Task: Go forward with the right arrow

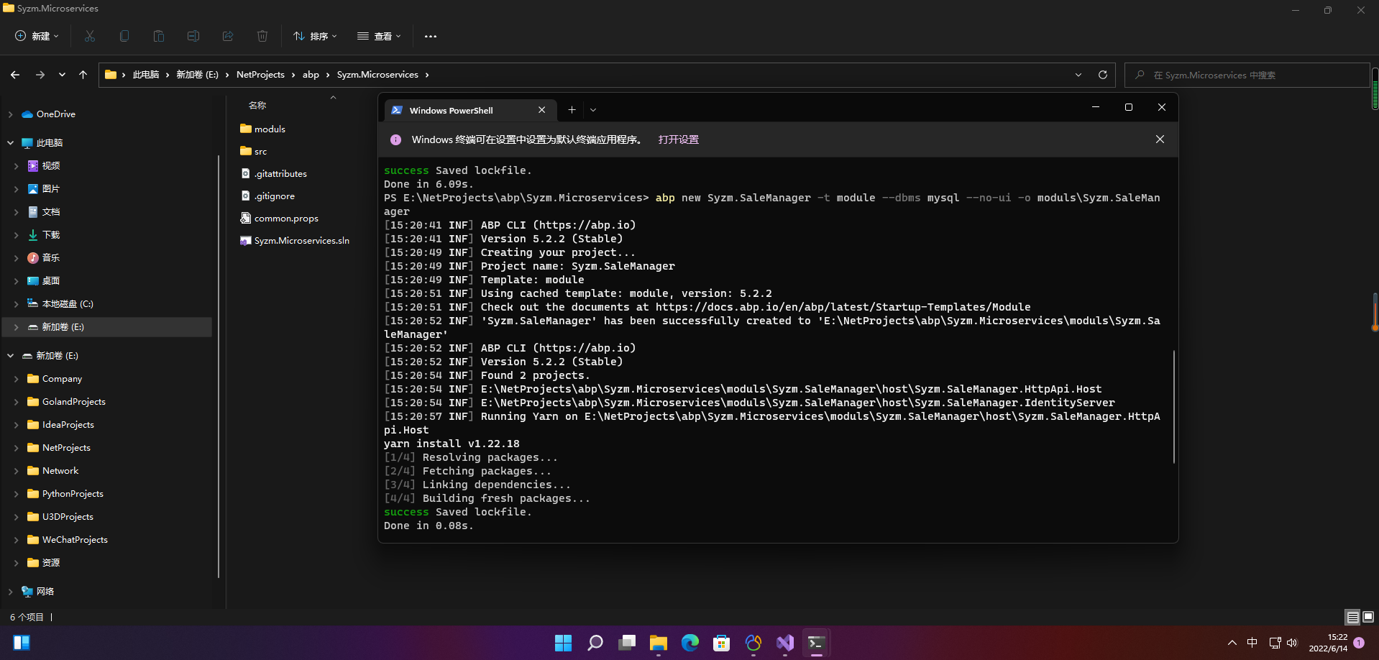Action: point(40,75)
